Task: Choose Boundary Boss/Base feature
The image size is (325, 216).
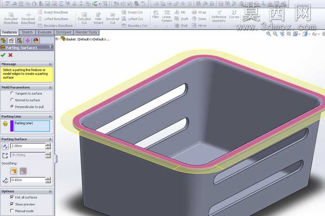Action: (x=55, y=26)
